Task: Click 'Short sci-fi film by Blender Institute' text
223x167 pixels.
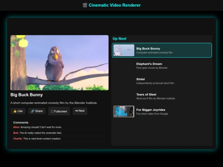Action: (156, 99)
